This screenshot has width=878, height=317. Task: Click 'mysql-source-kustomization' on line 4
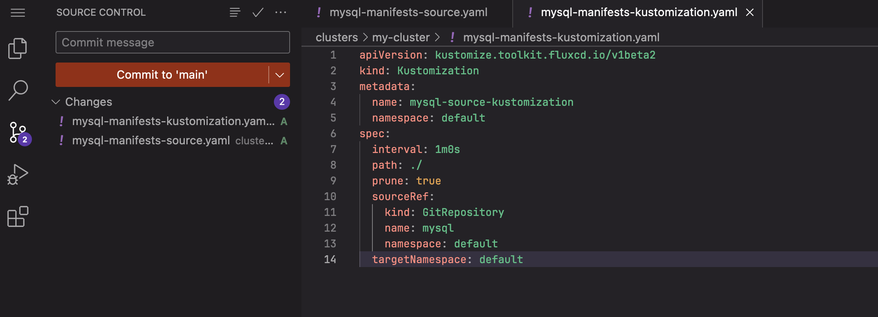492,102
